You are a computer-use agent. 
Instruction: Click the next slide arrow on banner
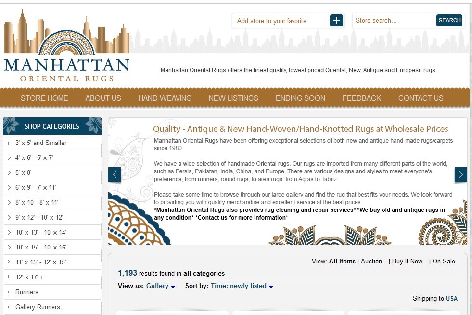coord(460,174)
